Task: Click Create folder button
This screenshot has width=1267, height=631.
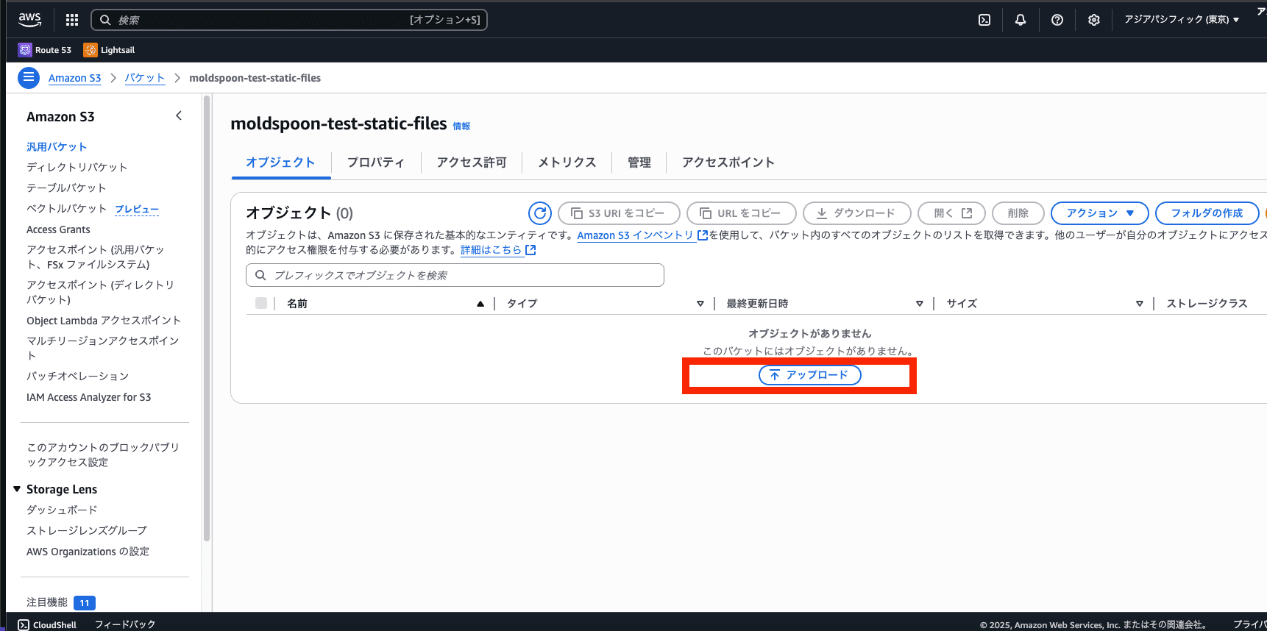Action: pos(1207,213)
